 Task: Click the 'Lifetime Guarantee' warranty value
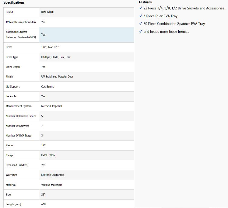pyautogui.click(x=52, y=175)
